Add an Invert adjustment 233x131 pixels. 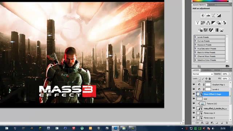click(200, 30)
